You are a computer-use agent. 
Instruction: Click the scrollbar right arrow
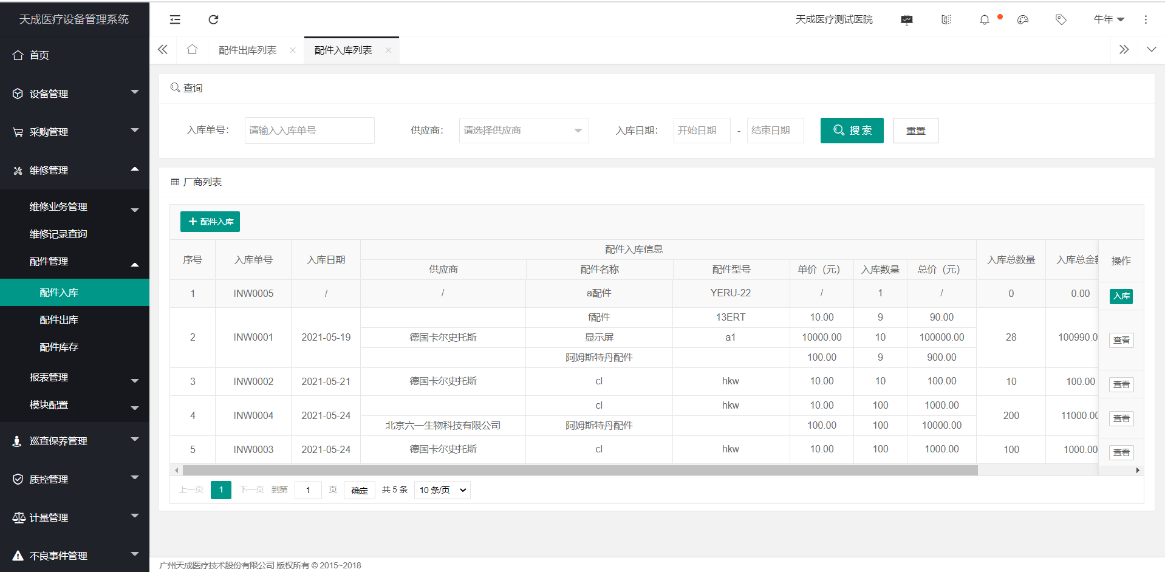[1138, 470]
